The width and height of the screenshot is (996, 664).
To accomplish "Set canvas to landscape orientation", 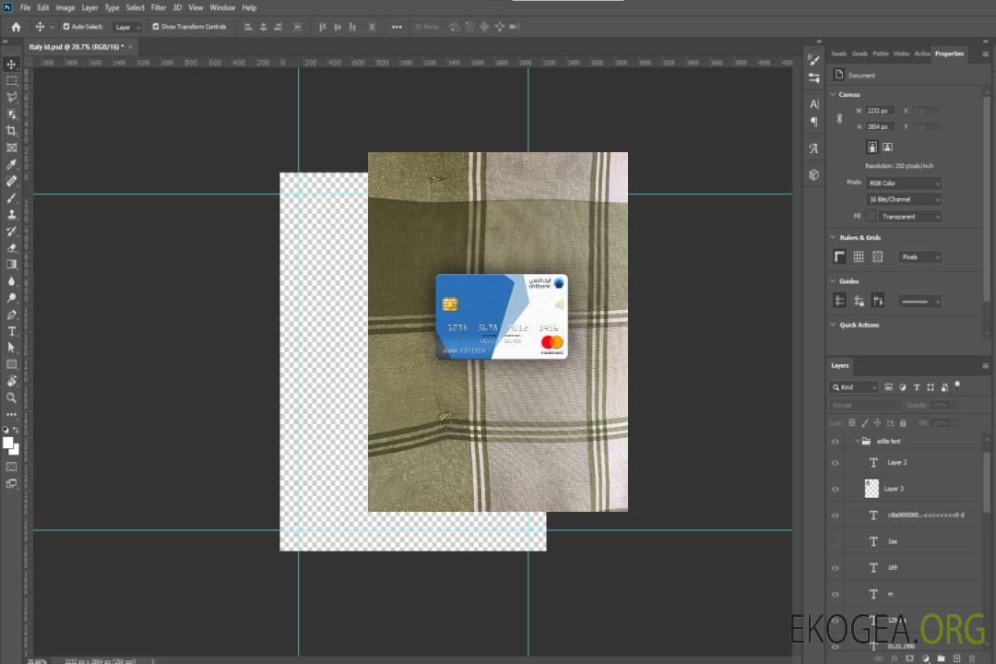I will tap(887, 147).
